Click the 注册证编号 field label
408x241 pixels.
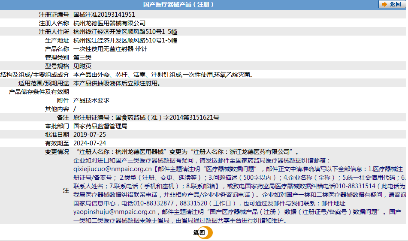coord(54,15)
